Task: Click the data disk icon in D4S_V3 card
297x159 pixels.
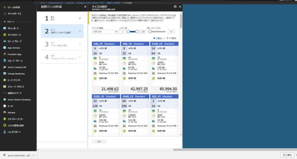Action: (x=95, y=58)
